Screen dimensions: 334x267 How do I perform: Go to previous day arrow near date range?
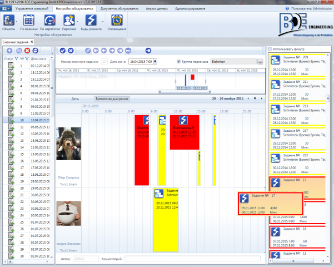(x=248, y=98)
